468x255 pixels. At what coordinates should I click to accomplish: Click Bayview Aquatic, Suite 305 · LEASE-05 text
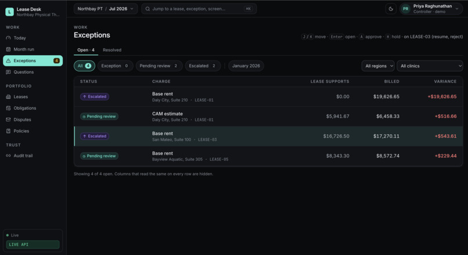tap(190, 159)
